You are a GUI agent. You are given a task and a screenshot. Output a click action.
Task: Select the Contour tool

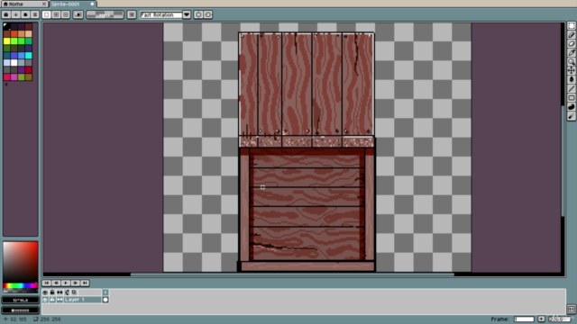[x=571, y=107]
